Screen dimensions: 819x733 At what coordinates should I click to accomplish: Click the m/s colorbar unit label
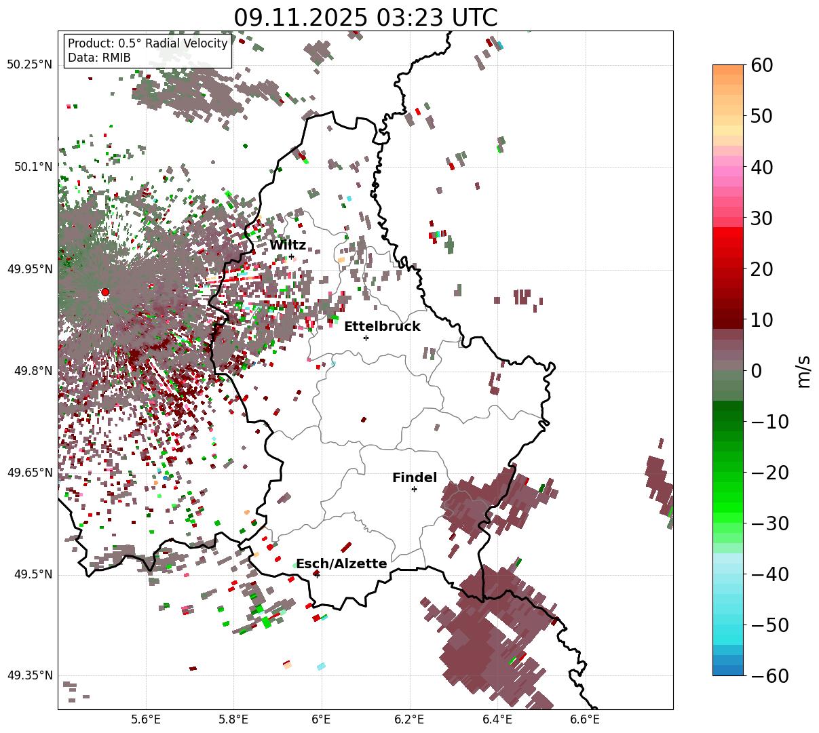click(804, 370)
